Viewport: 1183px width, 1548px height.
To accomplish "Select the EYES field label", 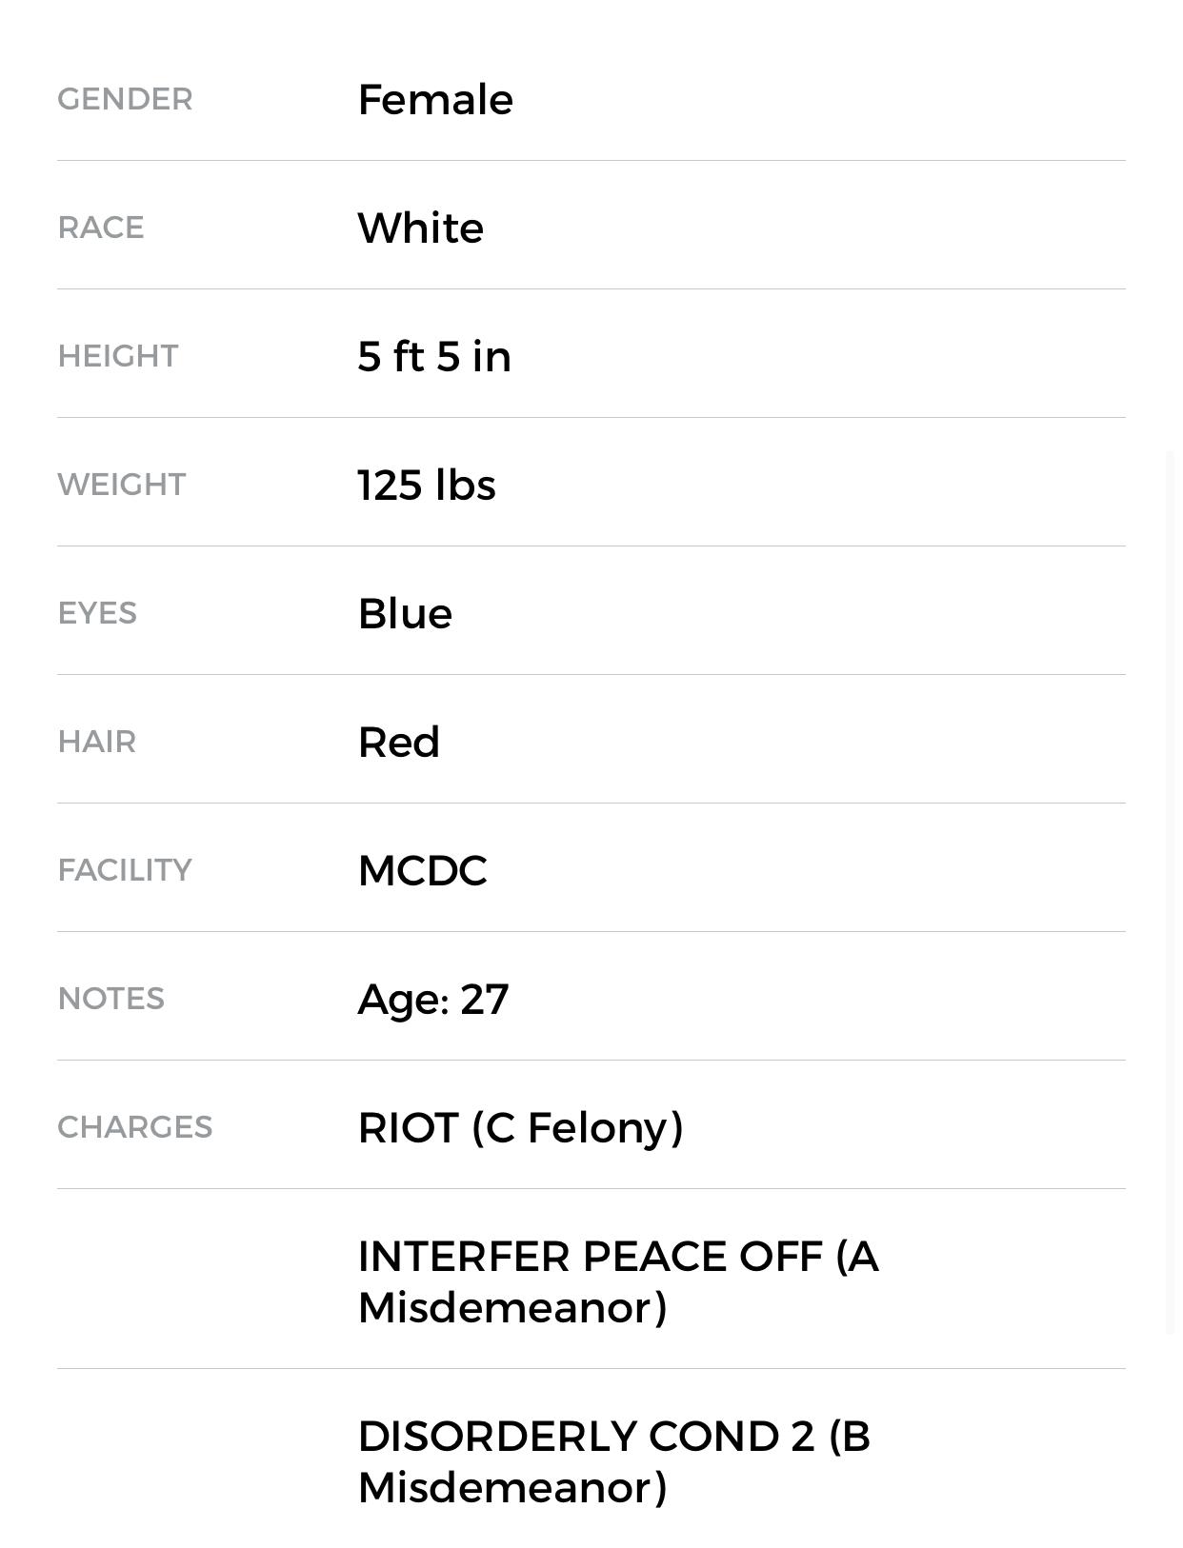I will tap(97, 614).
